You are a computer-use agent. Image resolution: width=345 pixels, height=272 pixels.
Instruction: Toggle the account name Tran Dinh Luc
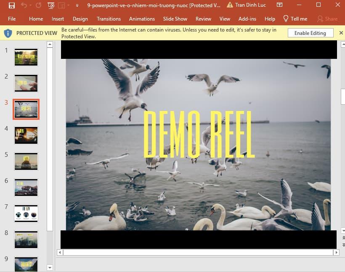[250, 5]
